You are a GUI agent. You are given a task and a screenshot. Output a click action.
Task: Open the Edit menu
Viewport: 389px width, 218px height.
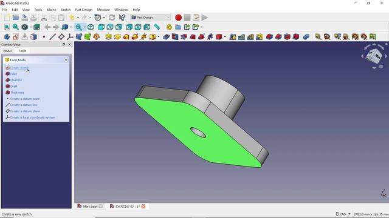click(x=15, y=10)
